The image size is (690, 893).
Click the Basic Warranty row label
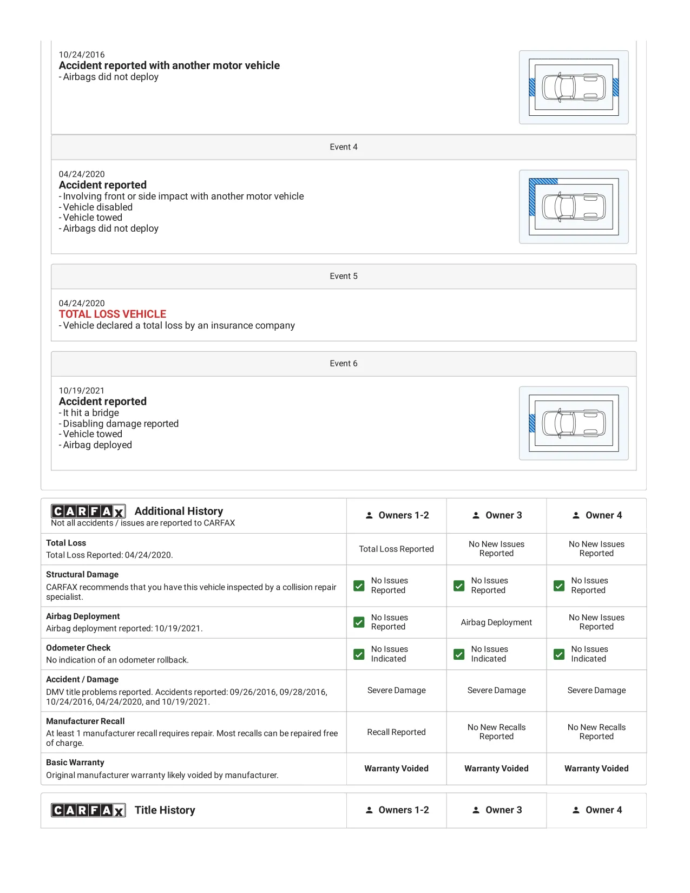tap(75, 763)
